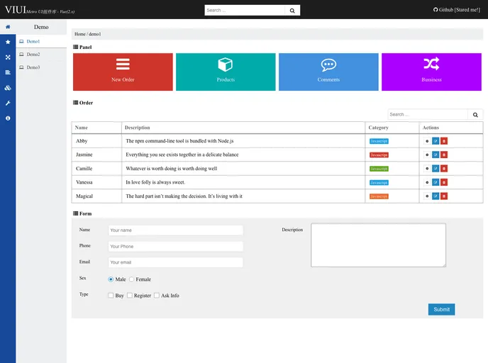Open Demo1 in the side menu

coord(41,41)
